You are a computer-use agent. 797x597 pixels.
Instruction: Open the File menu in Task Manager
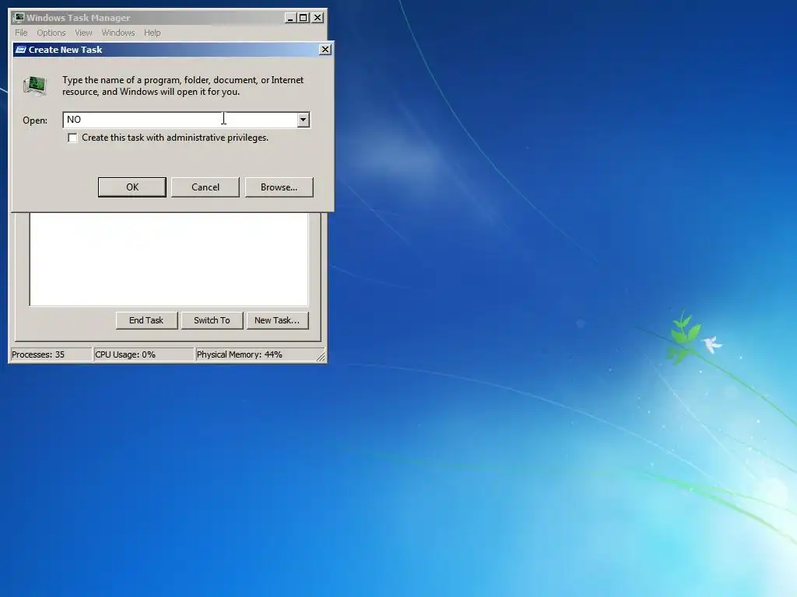coord(21,33)
